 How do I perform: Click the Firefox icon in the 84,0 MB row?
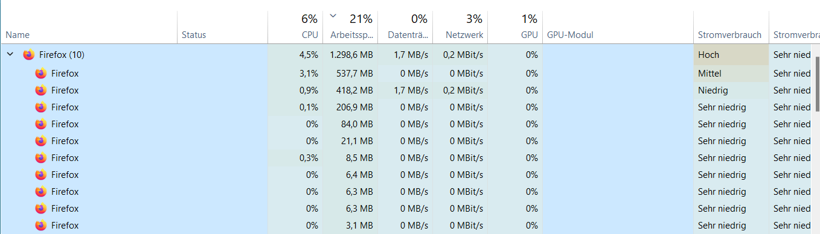(x=40, y=124)
